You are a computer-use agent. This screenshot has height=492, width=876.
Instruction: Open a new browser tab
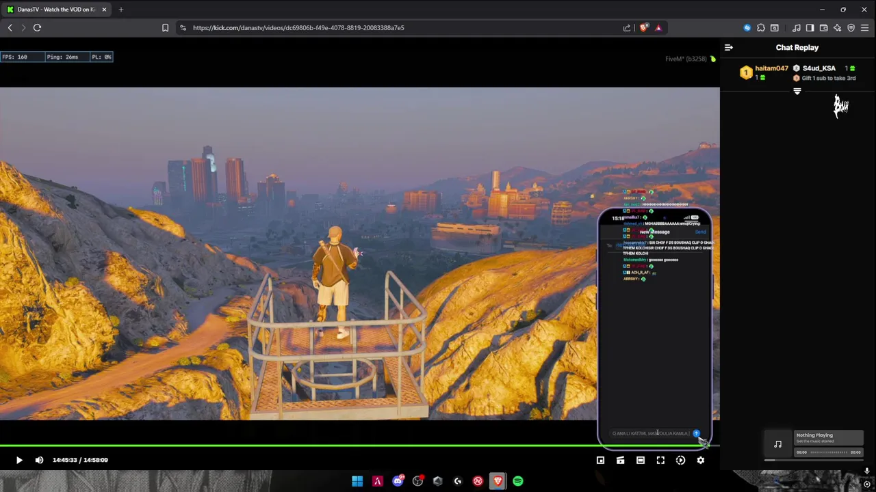121,10
